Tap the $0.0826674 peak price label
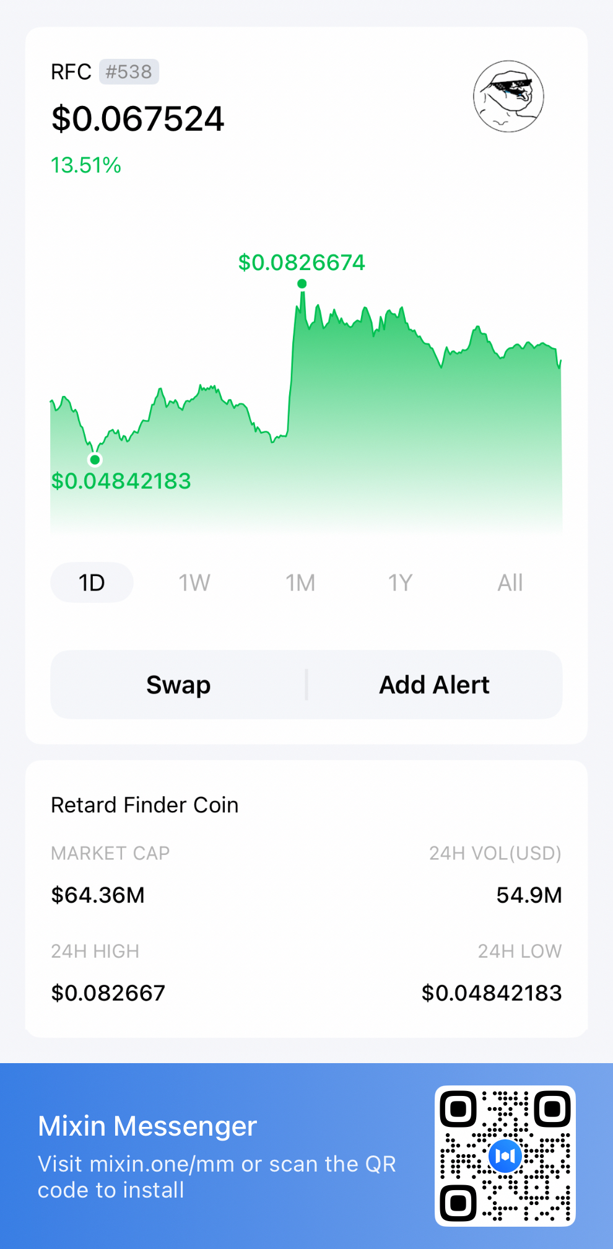Screen dimensions: 613x1249 point(302,262)
